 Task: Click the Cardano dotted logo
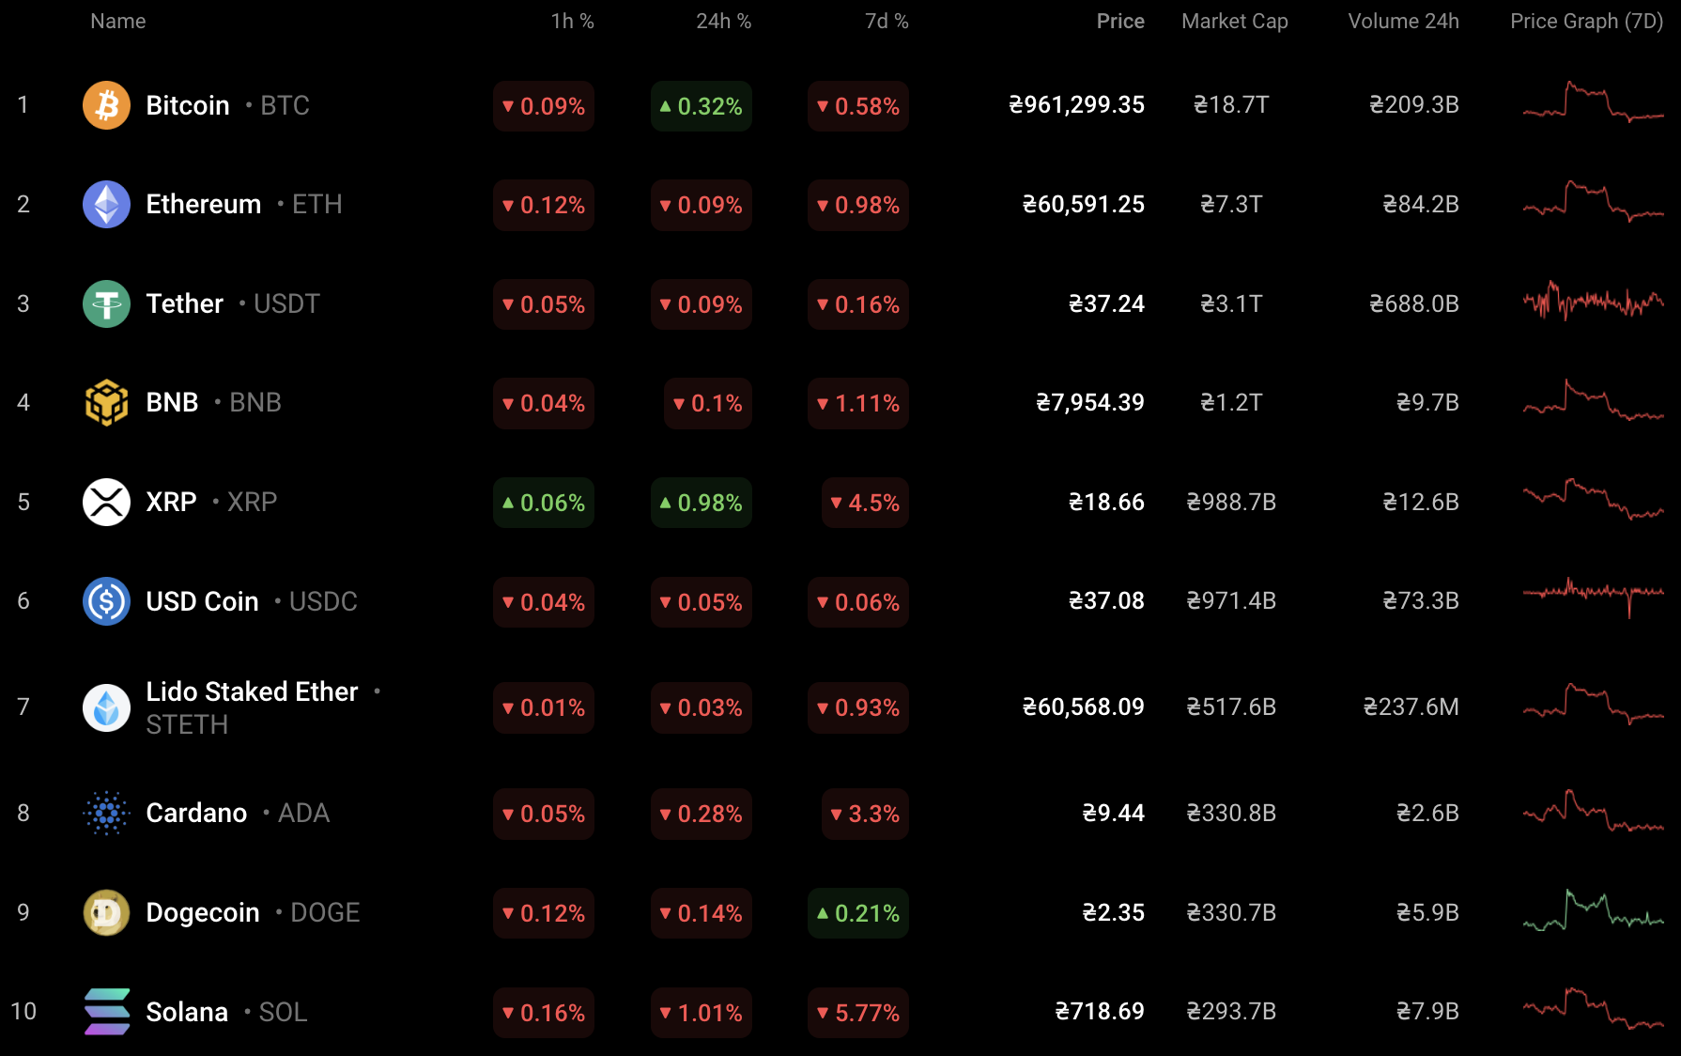[106, 813]
